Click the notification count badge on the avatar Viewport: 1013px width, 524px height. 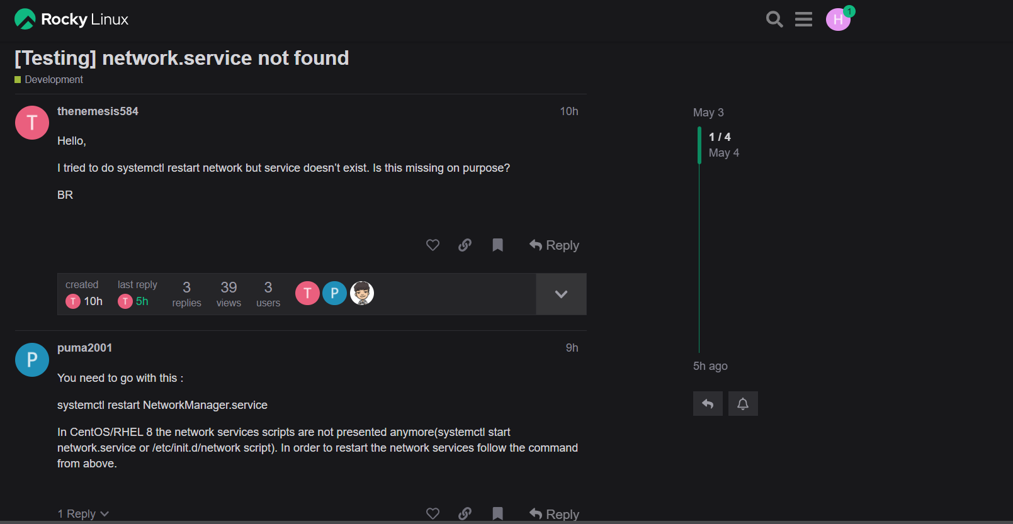tap(849, 11)
